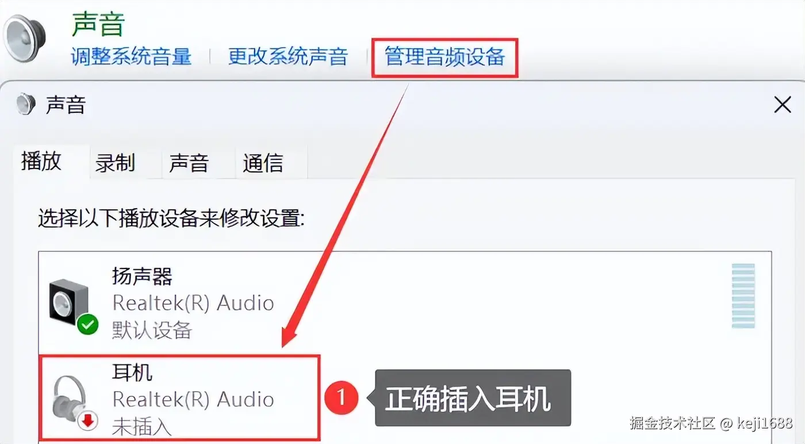This screenshot has width=805, height=444.
Task: Click the speaker volume level meter
Action: coord(743,296)
